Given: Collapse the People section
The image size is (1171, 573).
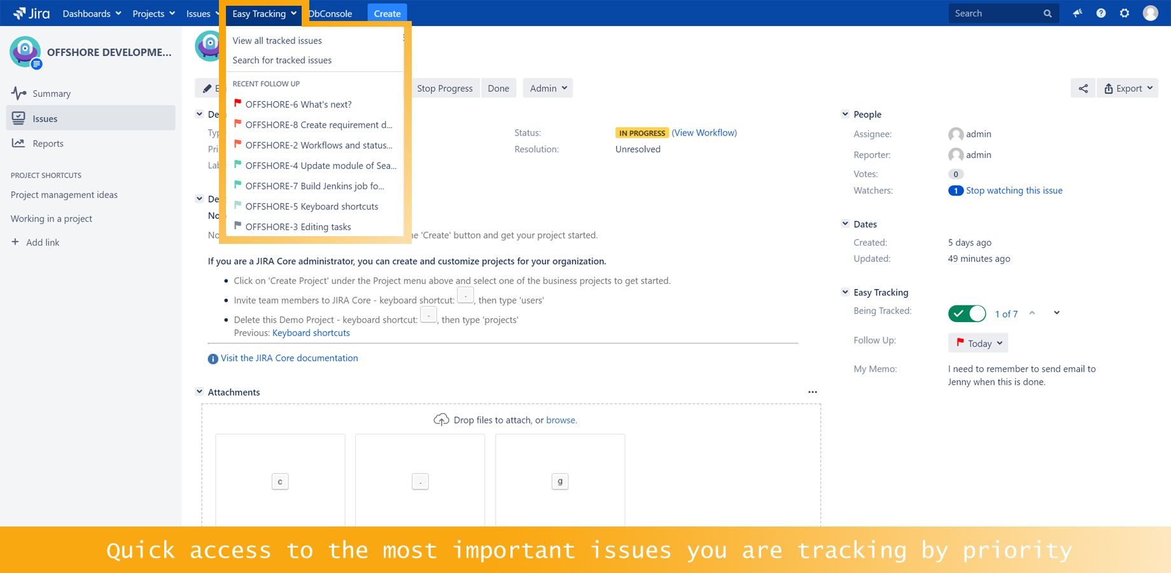Looking at the screenshot, I should click(845, 114).
